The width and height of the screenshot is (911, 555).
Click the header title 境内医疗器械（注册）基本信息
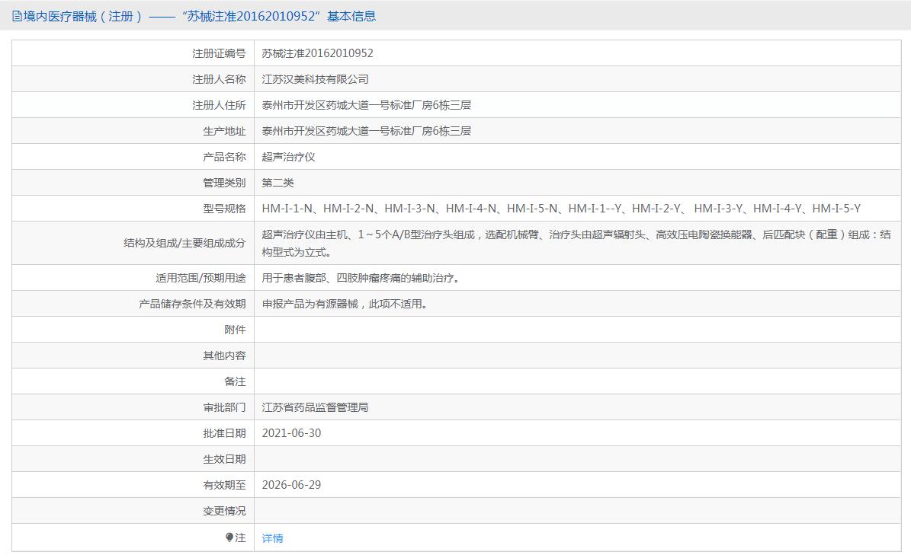tap(200, 16)
